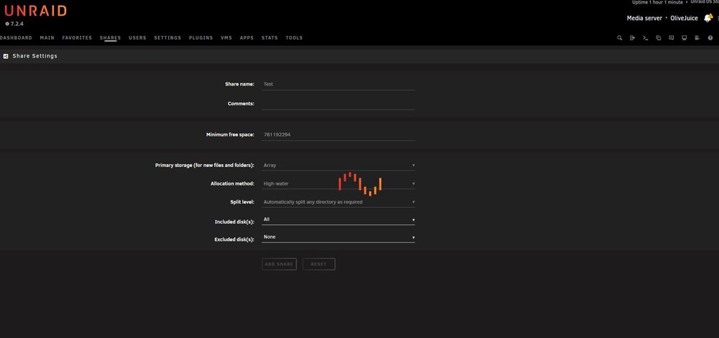Focus the Comments input field
Screen dimensions: 719x338
(x=339, y=104)
